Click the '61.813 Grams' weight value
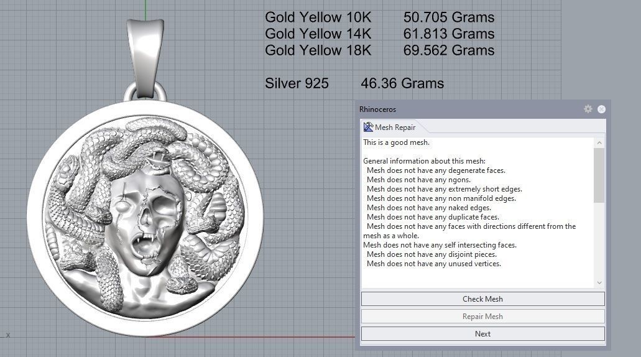 [x=449, y=34]
